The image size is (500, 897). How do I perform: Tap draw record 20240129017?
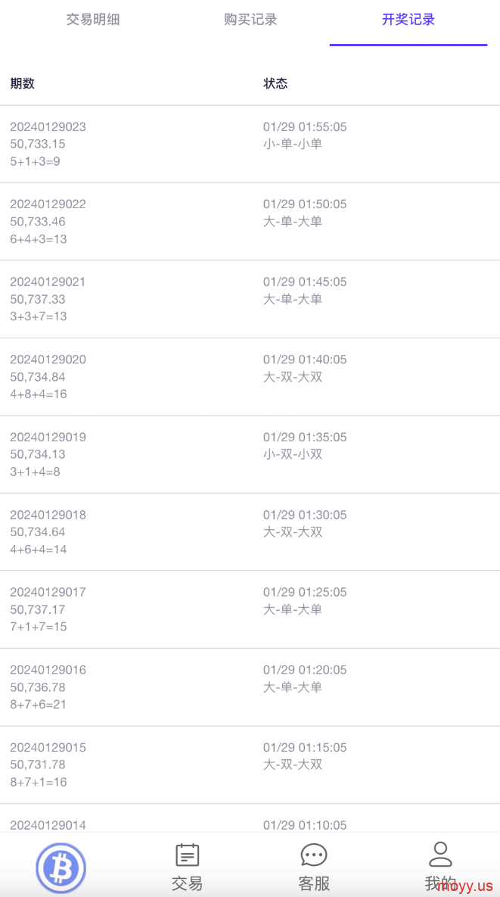pyautogui.click(x=48, y=592)
